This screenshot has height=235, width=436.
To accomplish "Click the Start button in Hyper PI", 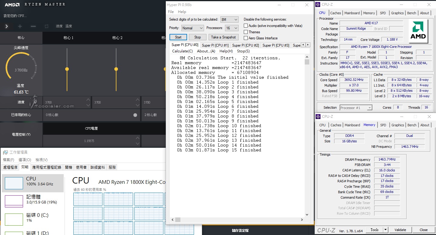I will tap(178, 37).
